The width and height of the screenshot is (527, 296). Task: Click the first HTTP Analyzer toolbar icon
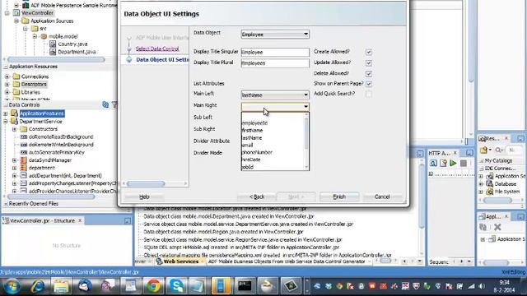click(x=433, y=163)
